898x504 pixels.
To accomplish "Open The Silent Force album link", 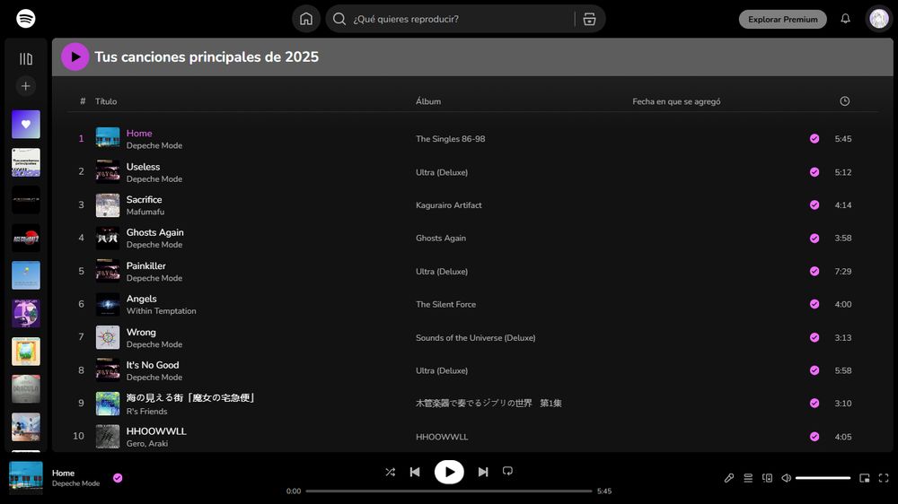I will (x=445, y=304).
